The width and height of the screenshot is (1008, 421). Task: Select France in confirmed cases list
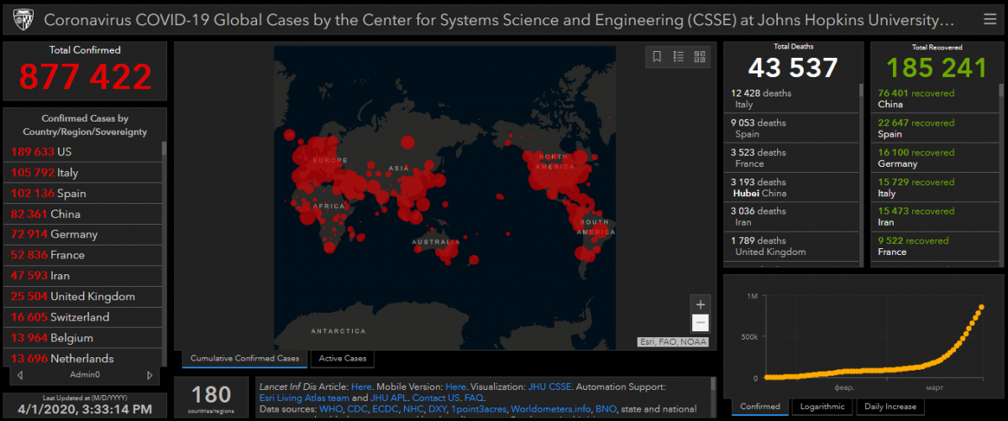point(82,255)
